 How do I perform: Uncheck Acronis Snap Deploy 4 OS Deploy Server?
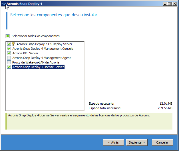[x=9, y=44]
